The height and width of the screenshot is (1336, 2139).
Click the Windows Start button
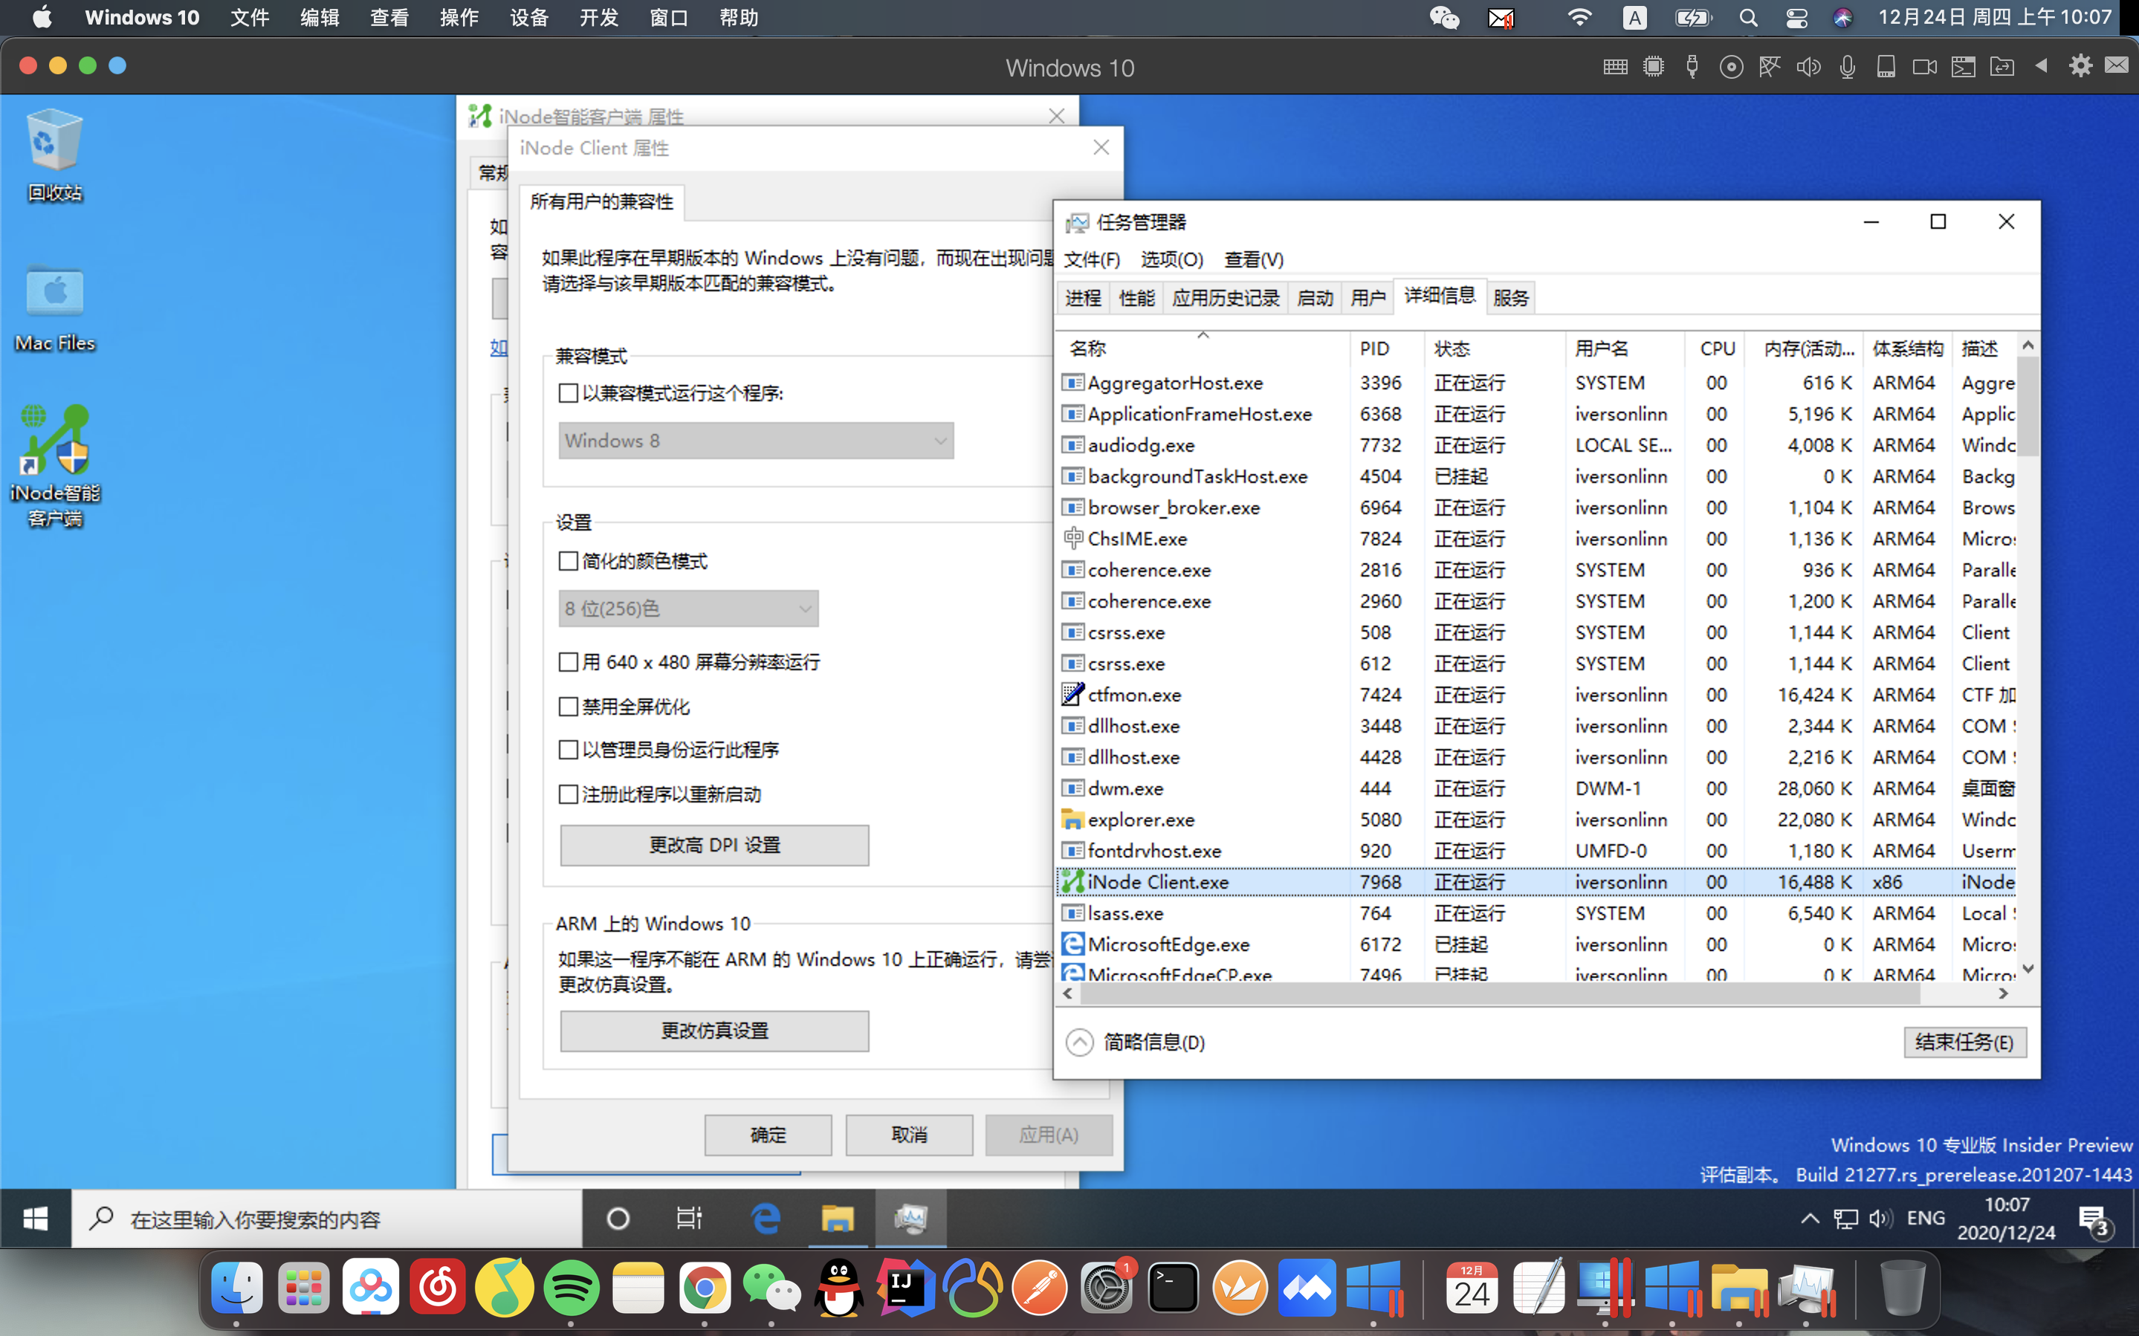36,1219
